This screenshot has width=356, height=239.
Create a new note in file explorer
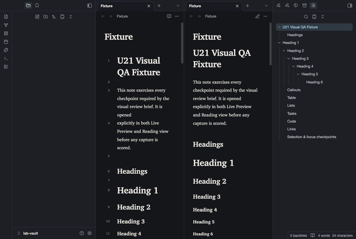(x=37, y=17)
